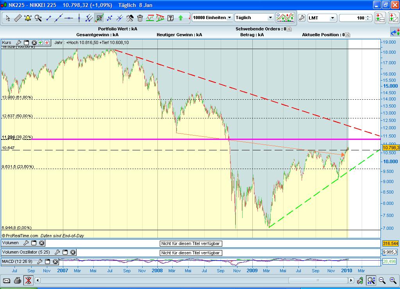Viewport: 400px width, 289px height.
Task: Select the vertical line drawing tool
Action: coord(79,18)
